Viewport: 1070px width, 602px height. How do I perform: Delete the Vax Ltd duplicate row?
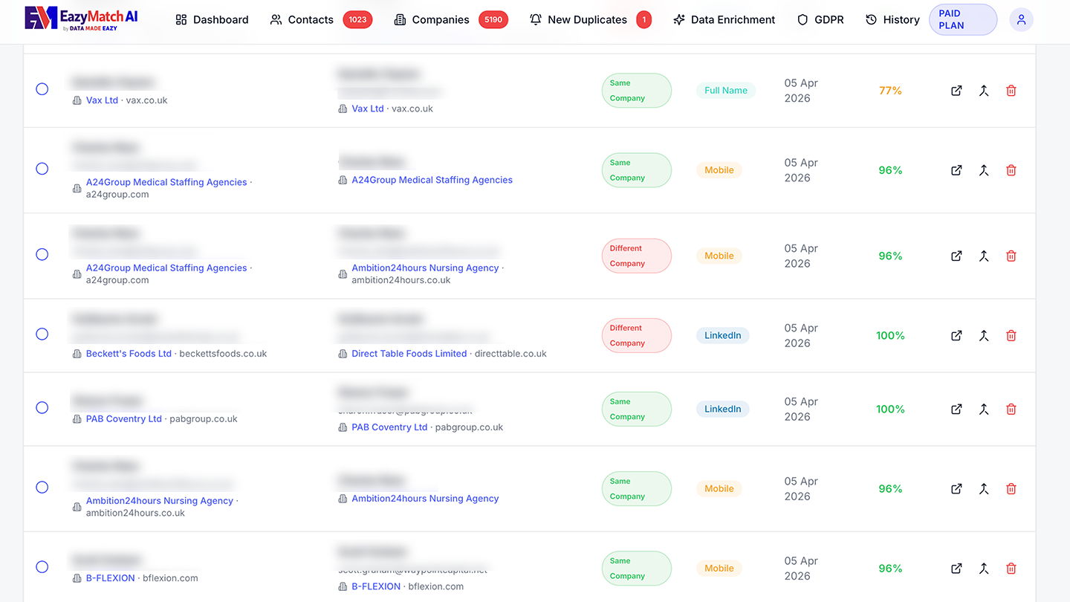pyautogui.click(x=1011, y=91)
